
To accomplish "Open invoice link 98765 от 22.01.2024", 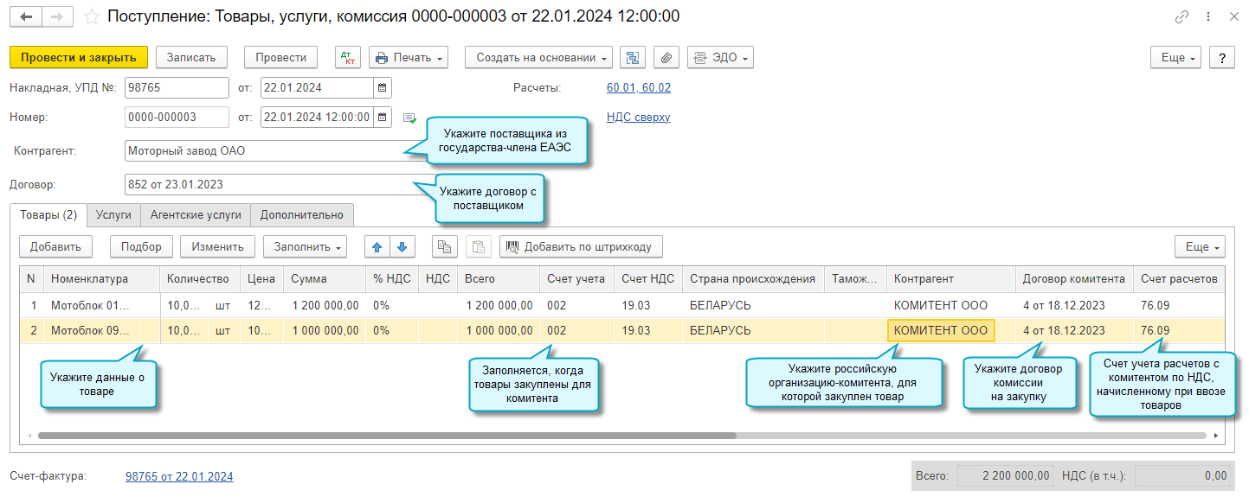I will click(x=179, y=476).
